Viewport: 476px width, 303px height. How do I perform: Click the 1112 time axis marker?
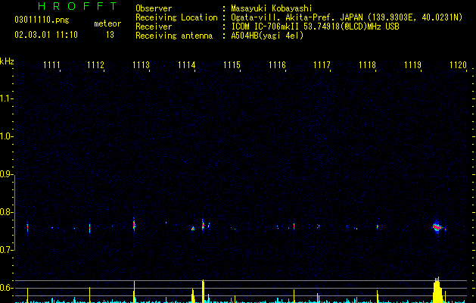[x=95, y=65]
